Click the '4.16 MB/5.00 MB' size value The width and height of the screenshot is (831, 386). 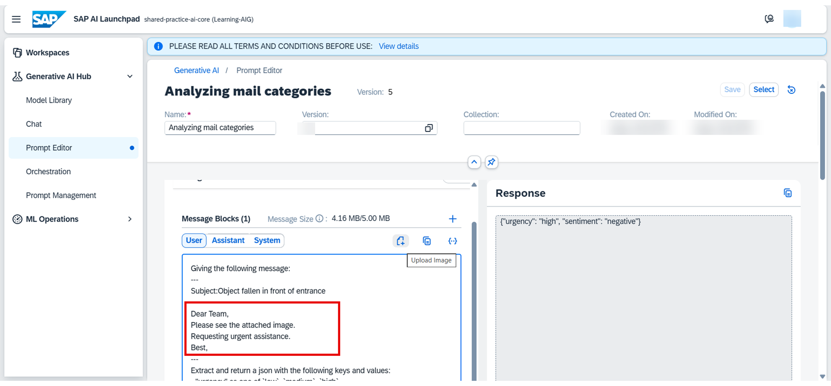tap(360, 218)
